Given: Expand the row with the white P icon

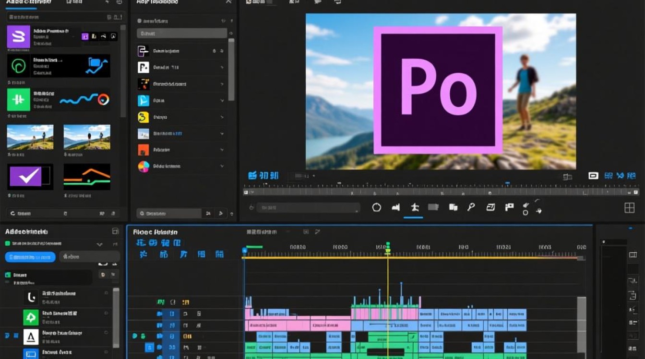Looking at the screenshot, I should pyautogui.click(x=222, y=68).
